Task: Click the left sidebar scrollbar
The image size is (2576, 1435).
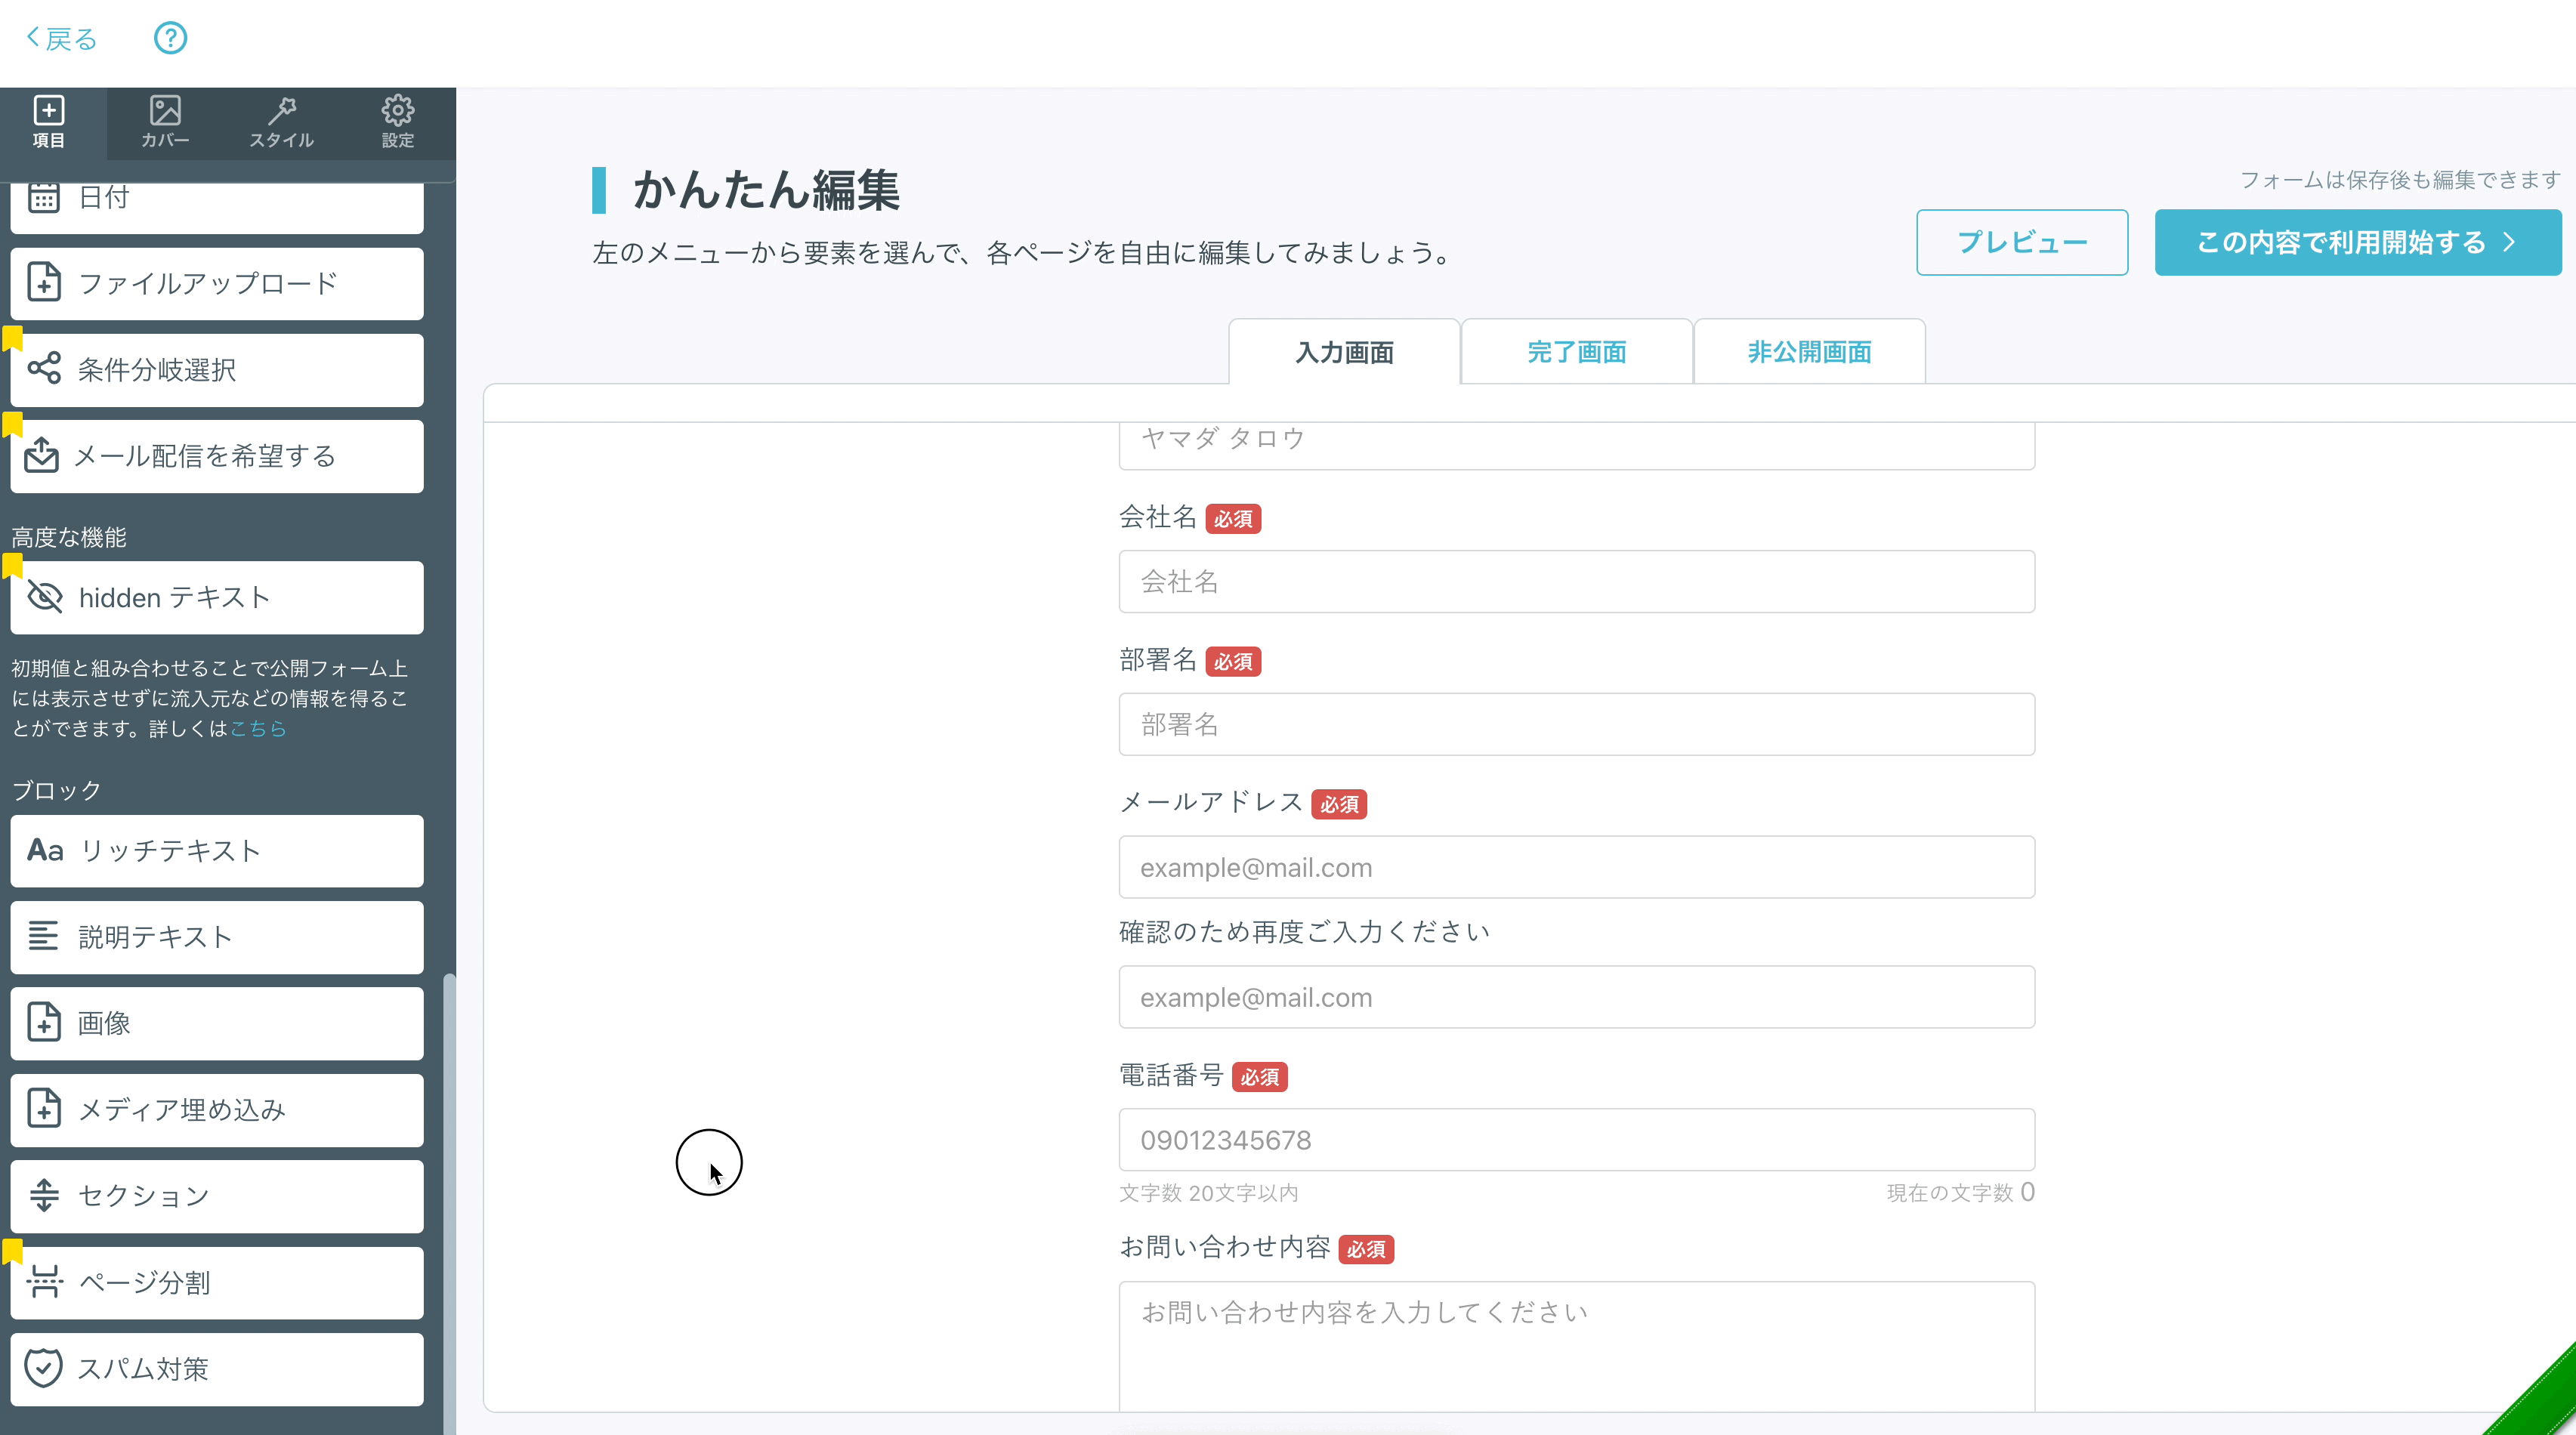Action: click(449, 1200)
